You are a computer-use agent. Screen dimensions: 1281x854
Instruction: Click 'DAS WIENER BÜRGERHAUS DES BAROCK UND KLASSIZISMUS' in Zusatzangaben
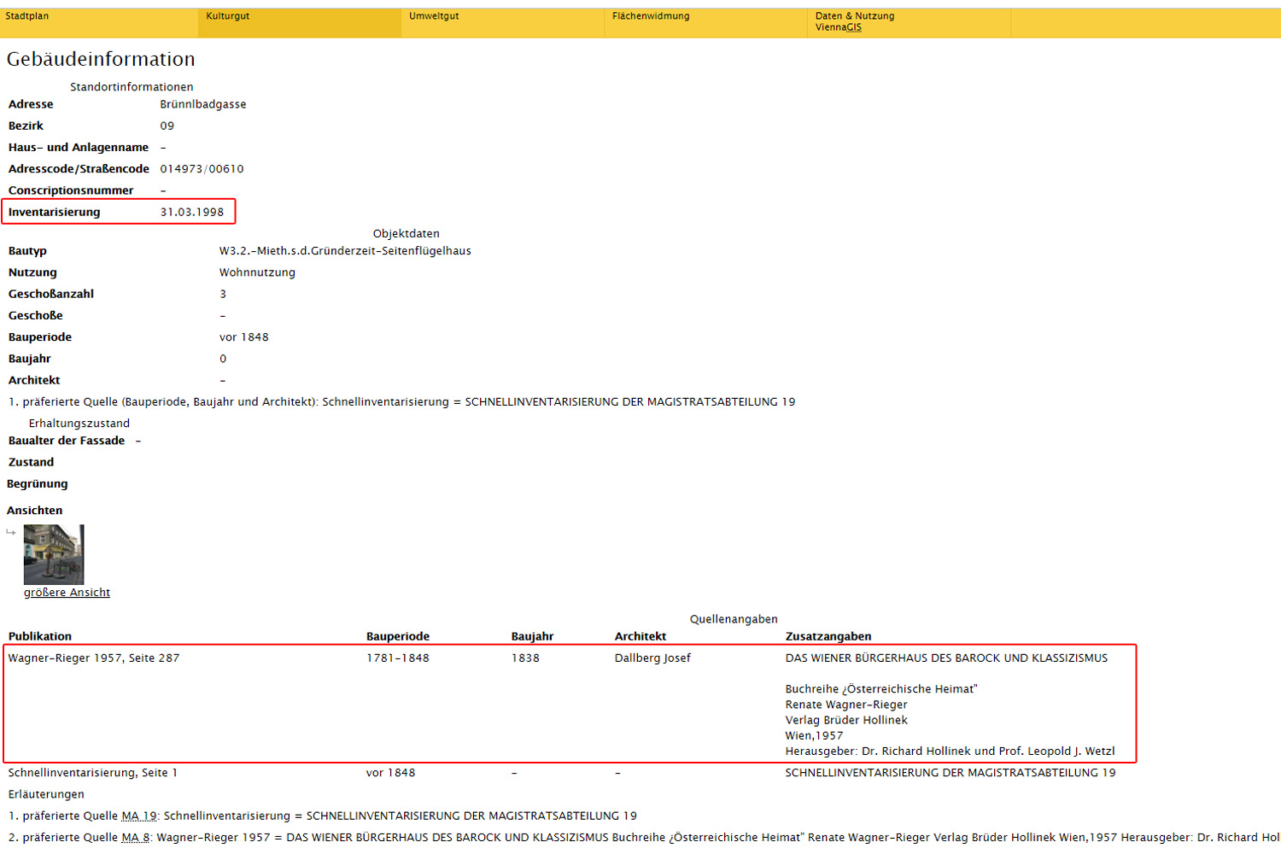[946, 658]
